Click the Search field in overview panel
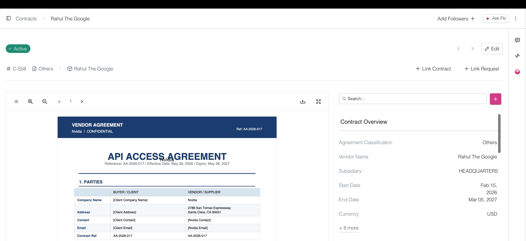The image size is (526, 241). [x=413, y=99]
